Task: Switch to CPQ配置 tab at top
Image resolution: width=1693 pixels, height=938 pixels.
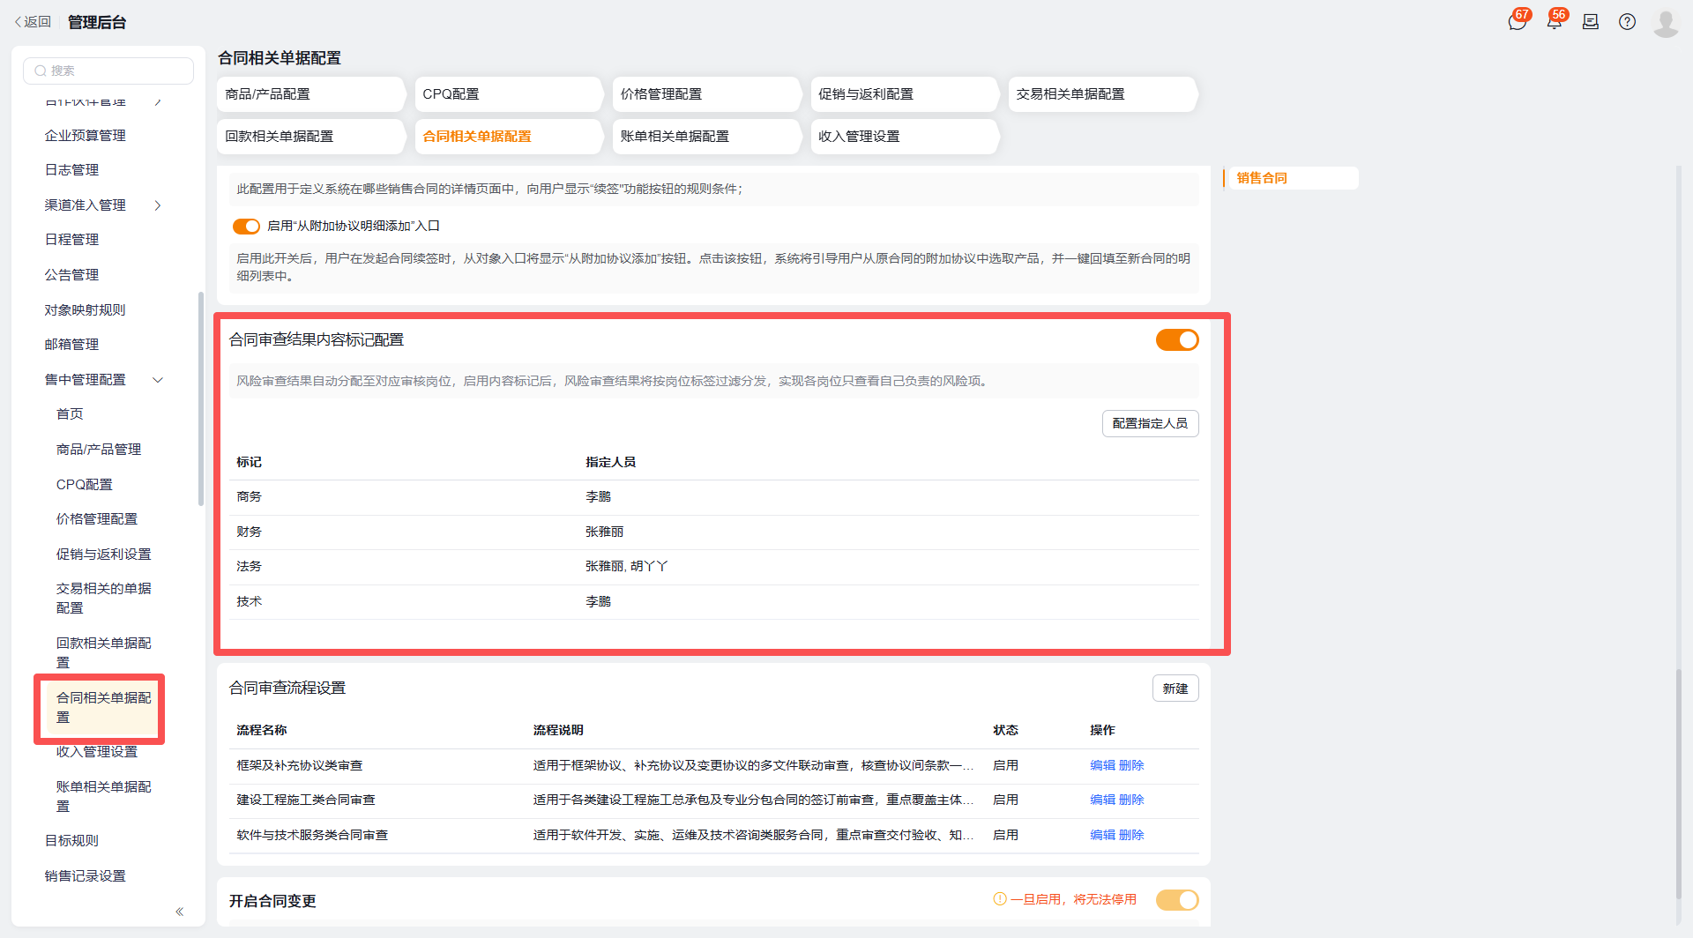Action: (509, 94)
